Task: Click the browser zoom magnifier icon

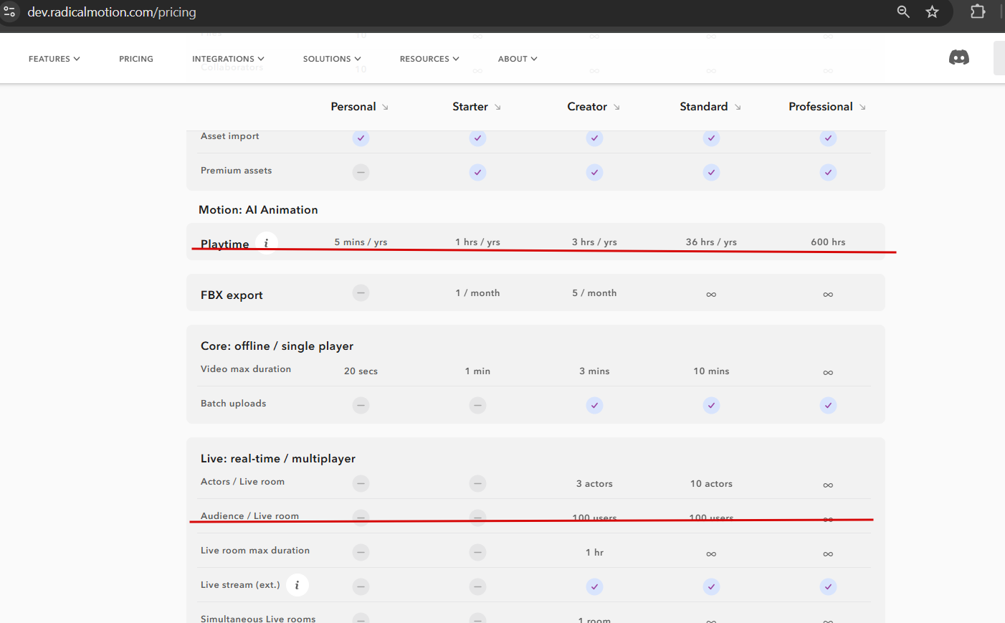Action: pyautogui.click(x=903, y=11)
